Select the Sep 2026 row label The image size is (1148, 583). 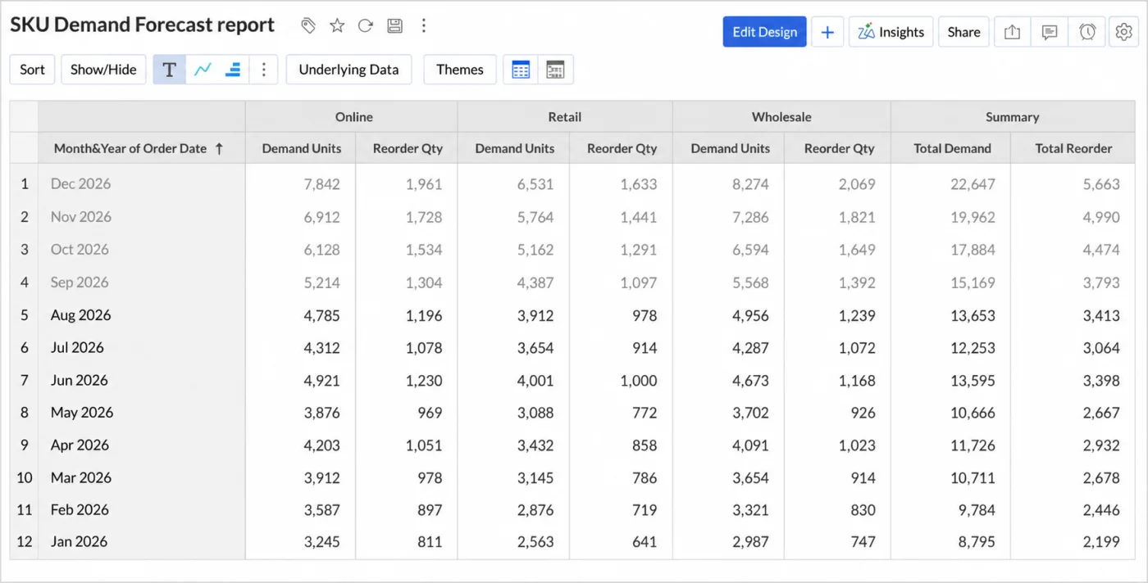tap(80, 282)
